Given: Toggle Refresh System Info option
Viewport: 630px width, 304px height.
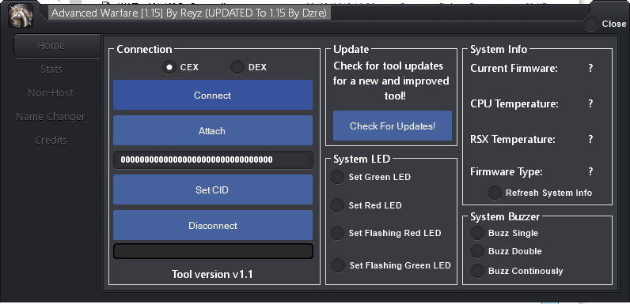Looking at the screenshot, I should [x=495, y=193].
